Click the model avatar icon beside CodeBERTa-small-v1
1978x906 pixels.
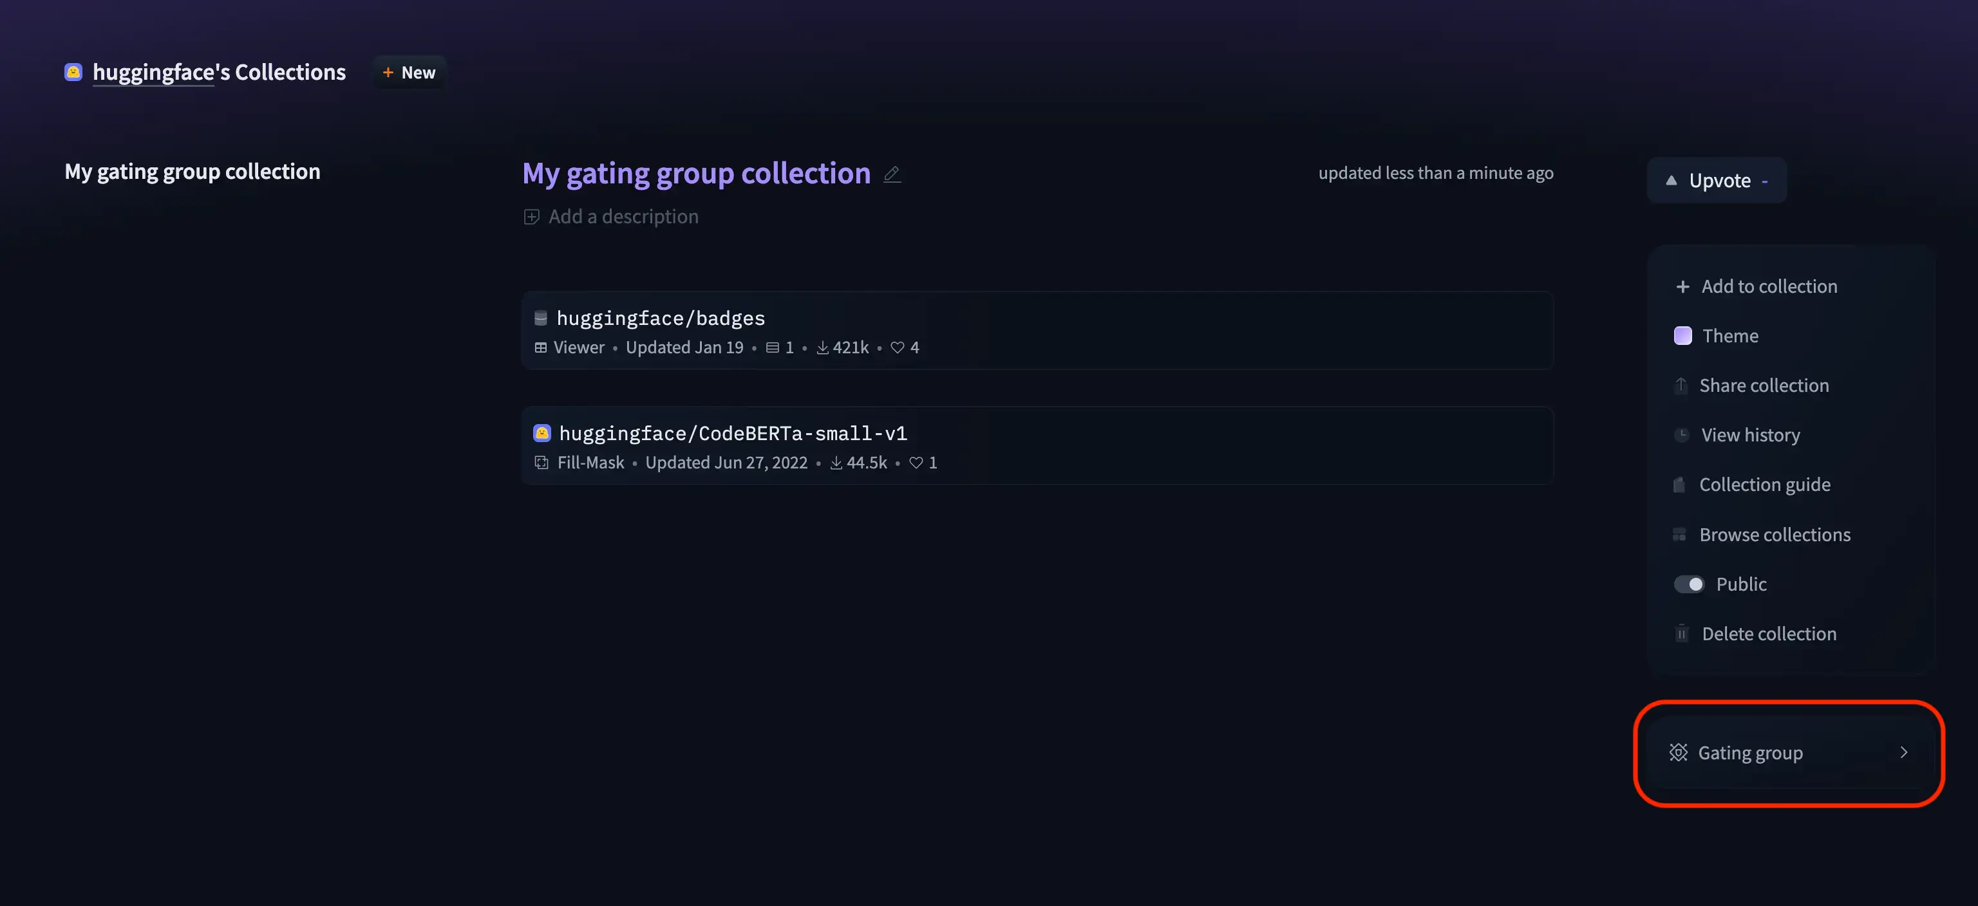click(542, 434)
